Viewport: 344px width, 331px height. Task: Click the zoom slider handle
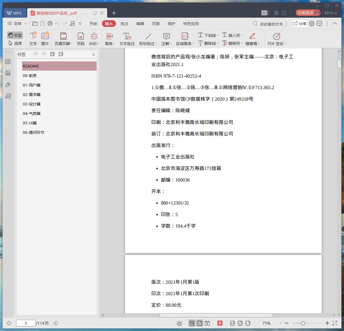pyautogui.click(x=303, y=323)
